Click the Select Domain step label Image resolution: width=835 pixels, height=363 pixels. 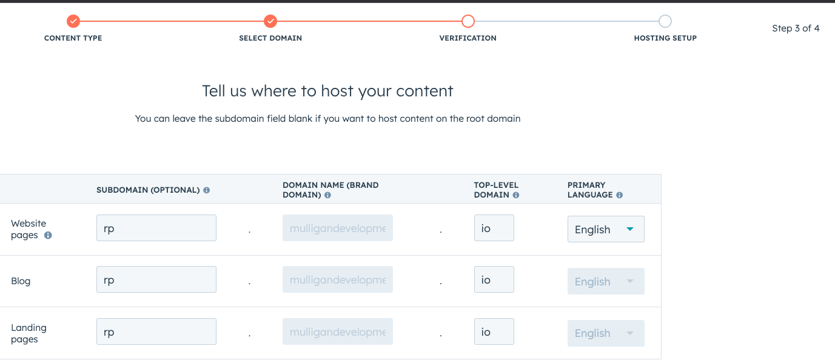tap(270, 38)
